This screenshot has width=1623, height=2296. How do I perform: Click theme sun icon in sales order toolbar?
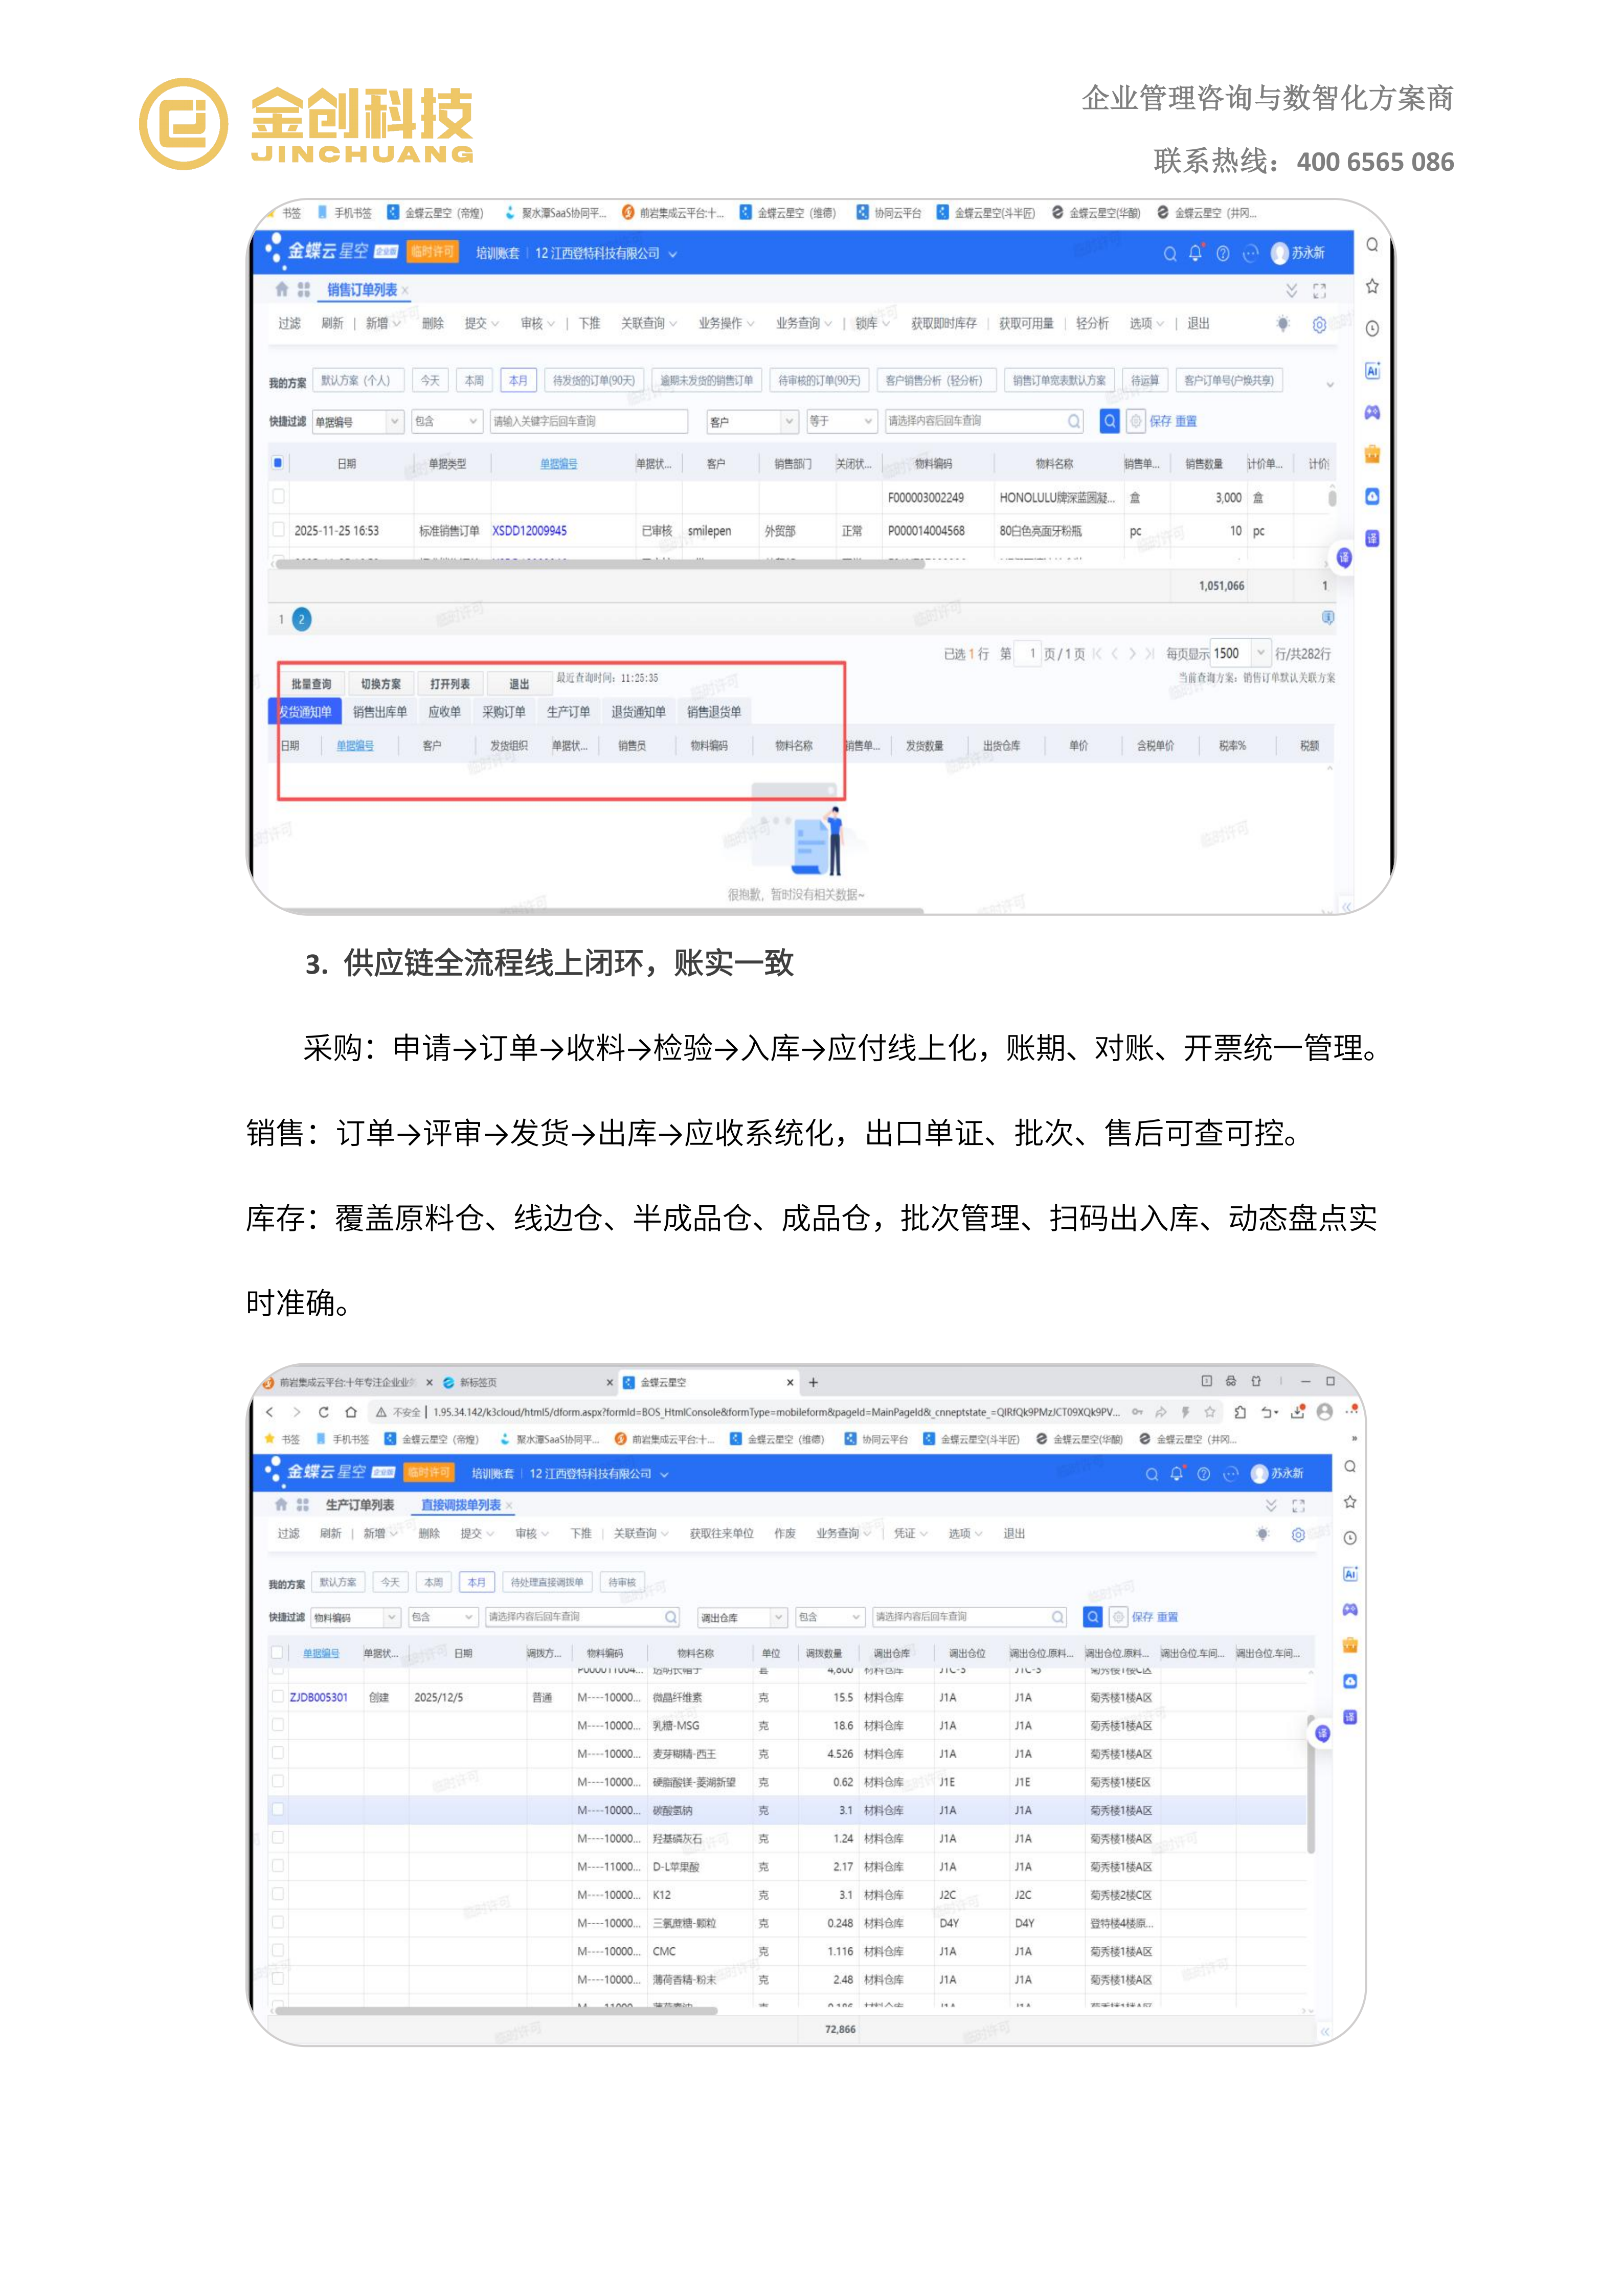pyautogui.click(x=1283, y=323)
